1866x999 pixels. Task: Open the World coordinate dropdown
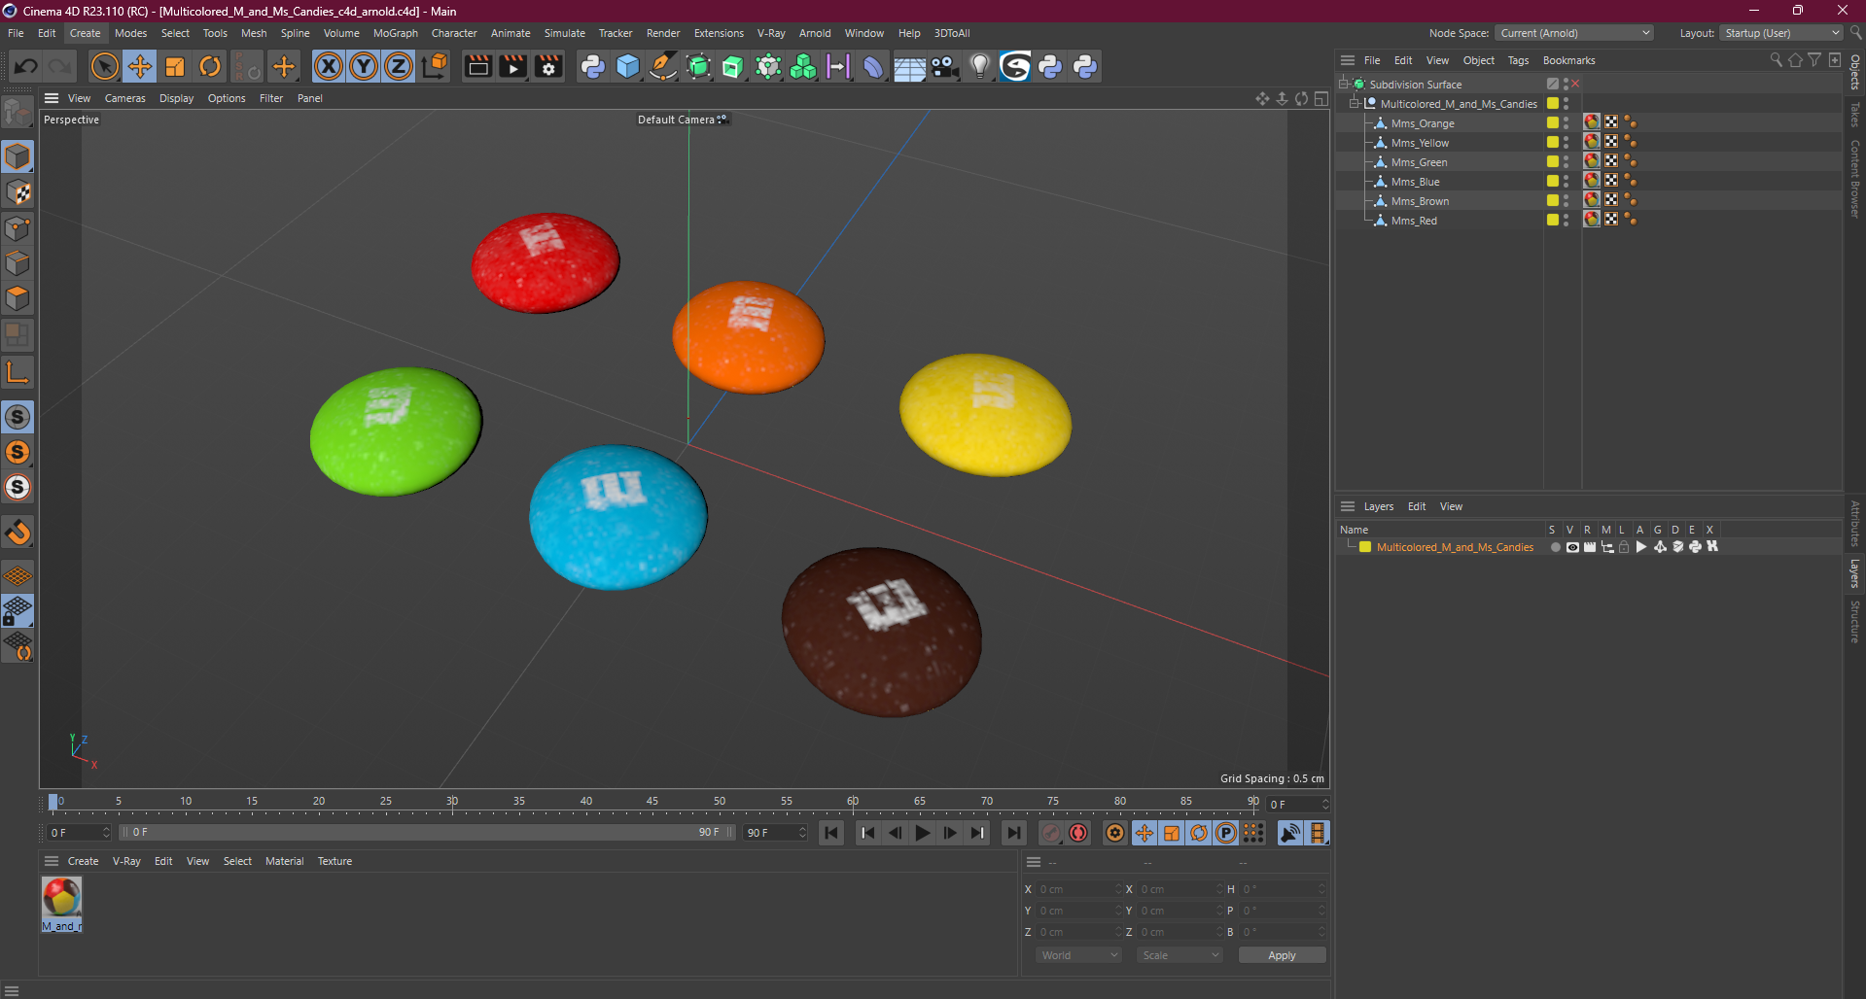1079,955
